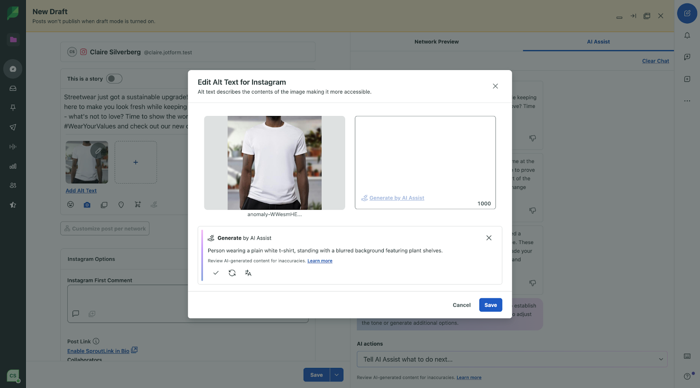
Task: Click the t-shirt thumbnail in the draft
Action: click(87, 162)
